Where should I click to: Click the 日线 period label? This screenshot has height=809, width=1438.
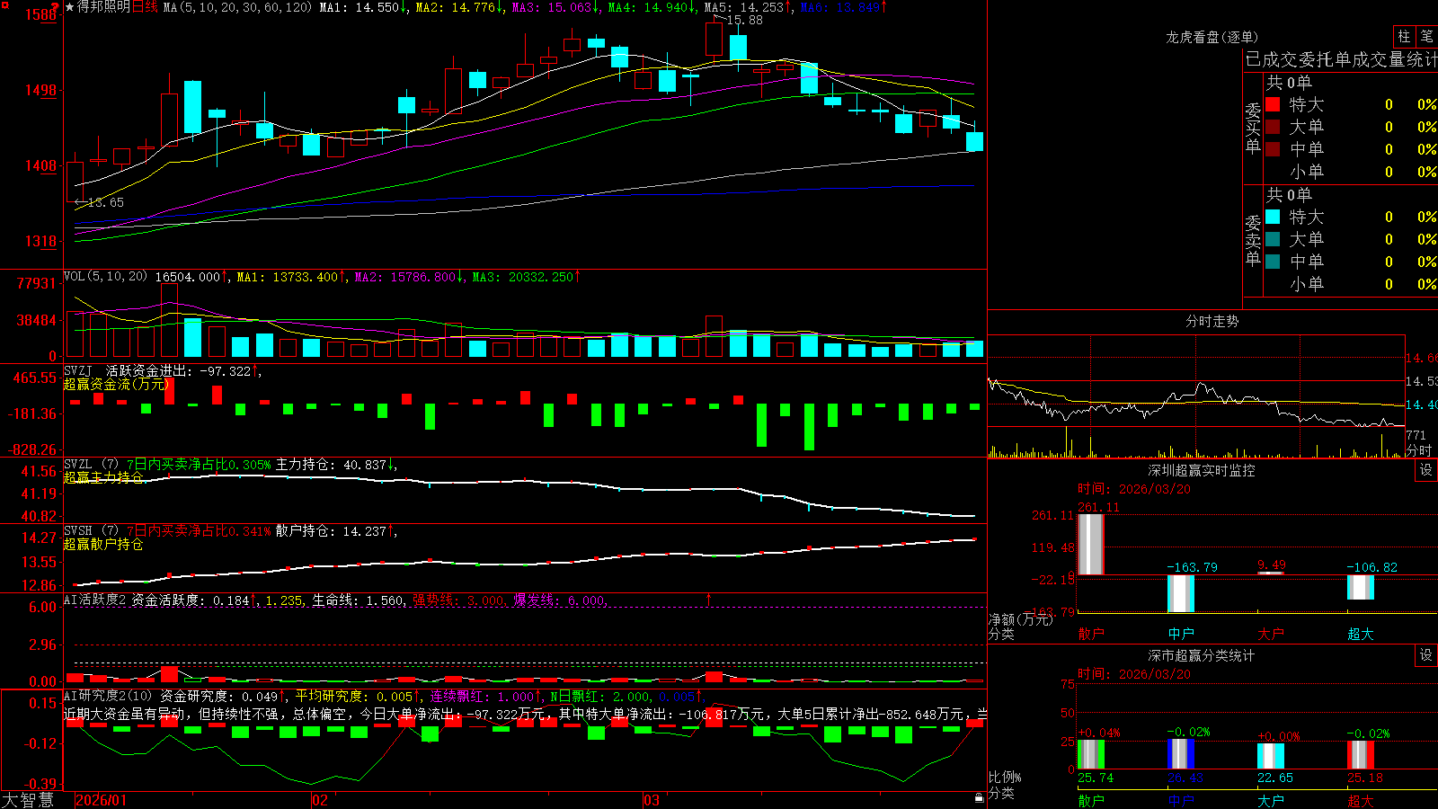click(145, 7)
